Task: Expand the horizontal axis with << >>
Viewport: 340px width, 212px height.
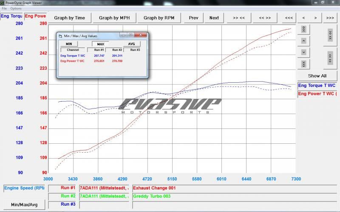Action: click(x=265, y=18)
